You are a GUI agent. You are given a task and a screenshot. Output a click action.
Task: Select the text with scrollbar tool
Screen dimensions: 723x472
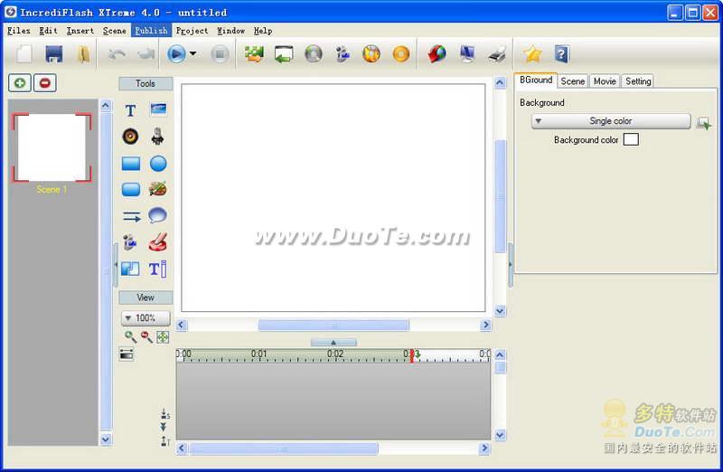click(x=157, y=269)
